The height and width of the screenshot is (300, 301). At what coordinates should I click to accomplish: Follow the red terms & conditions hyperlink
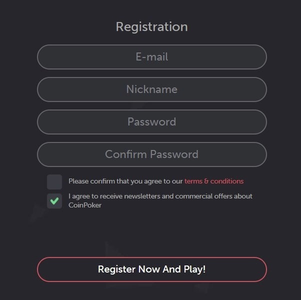pos(214,181)
